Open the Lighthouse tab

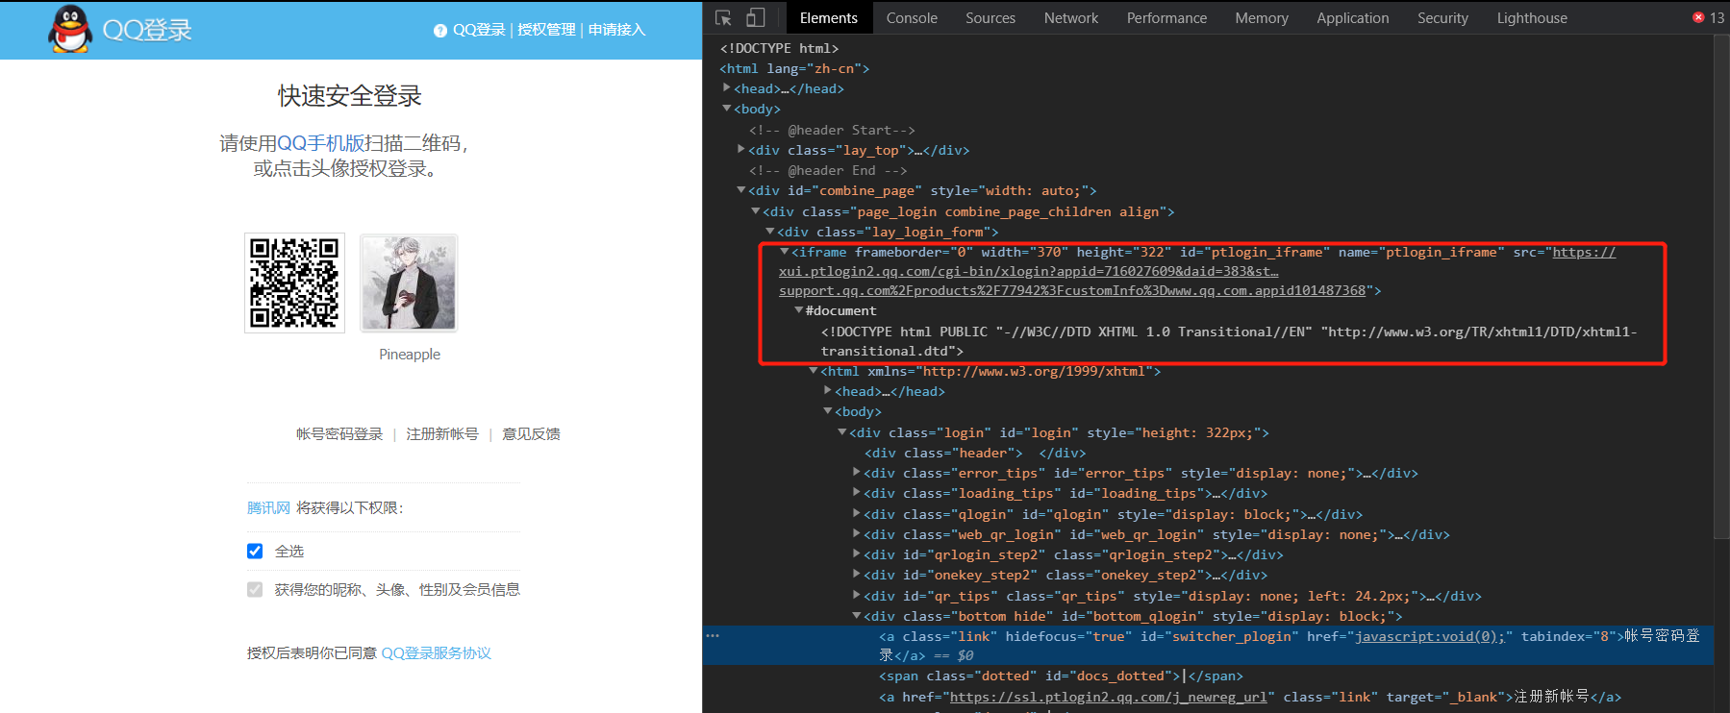click(x=1532, y=17)
